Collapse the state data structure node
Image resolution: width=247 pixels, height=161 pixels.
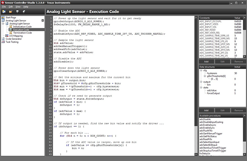[201, 87]
